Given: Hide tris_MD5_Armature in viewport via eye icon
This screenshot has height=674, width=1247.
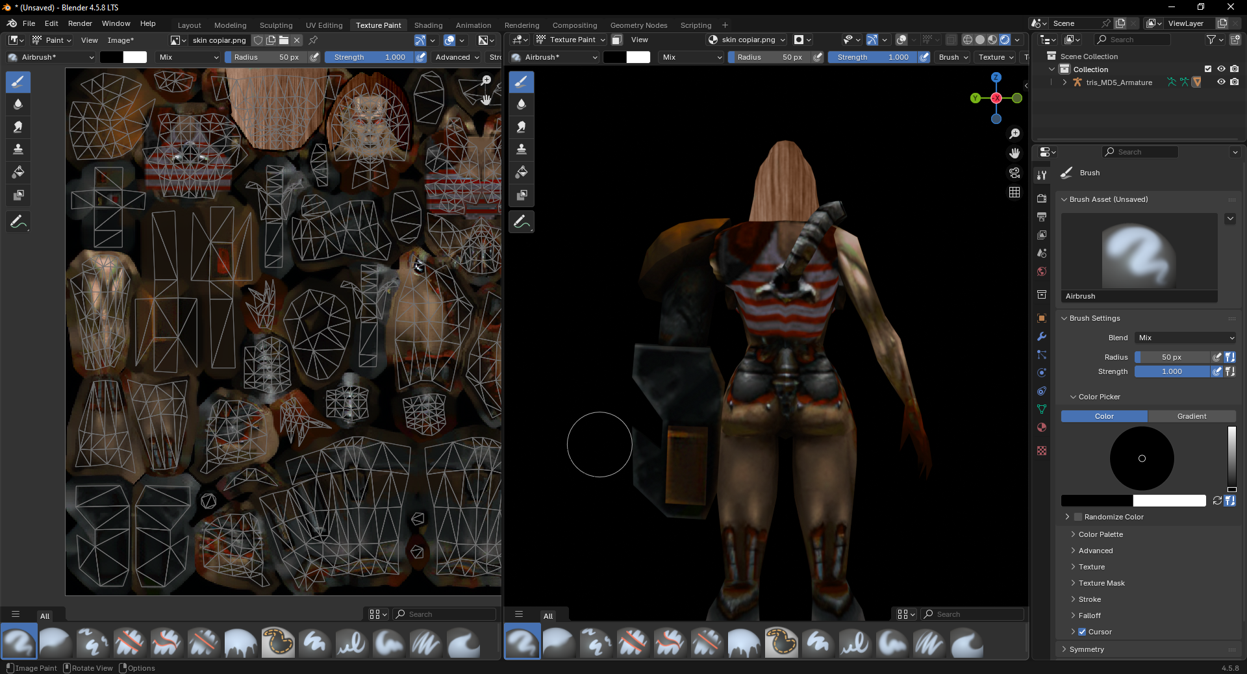Looking at the screenshot, I should click(x=1221, y=82).
